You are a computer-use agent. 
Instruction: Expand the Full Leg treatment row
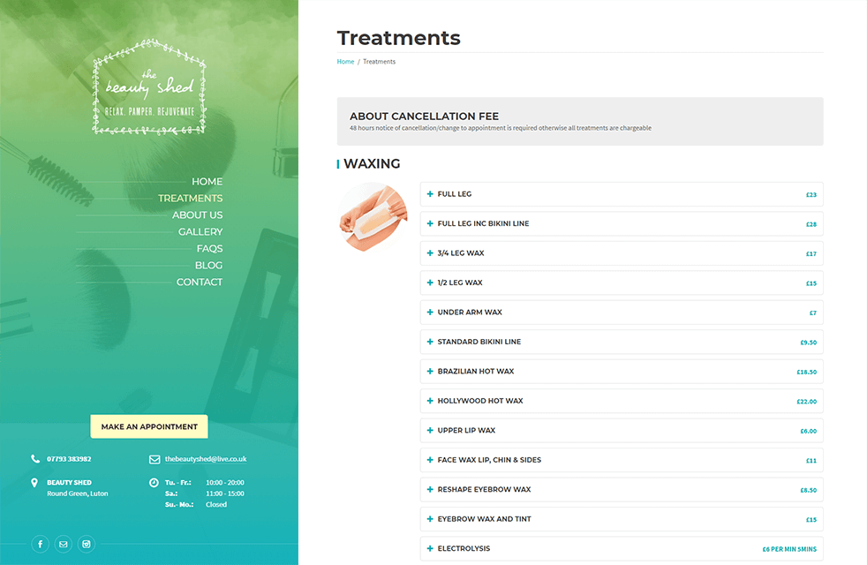click(622, 194)
